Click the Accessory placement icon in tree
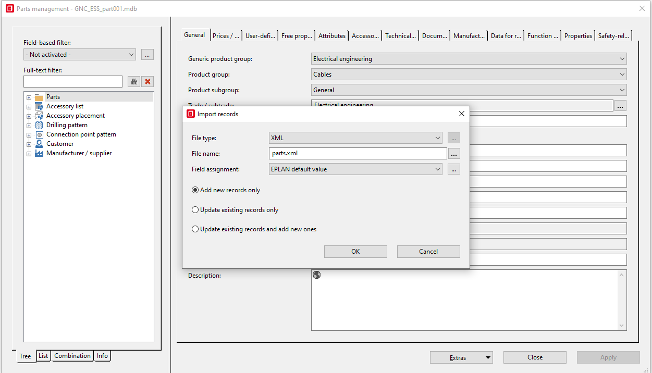652x373 pixels. 39,116
